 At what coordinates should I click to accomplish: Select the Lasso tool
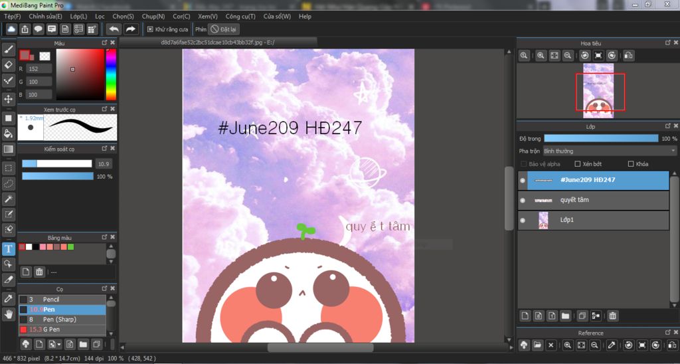click(8, 183)
